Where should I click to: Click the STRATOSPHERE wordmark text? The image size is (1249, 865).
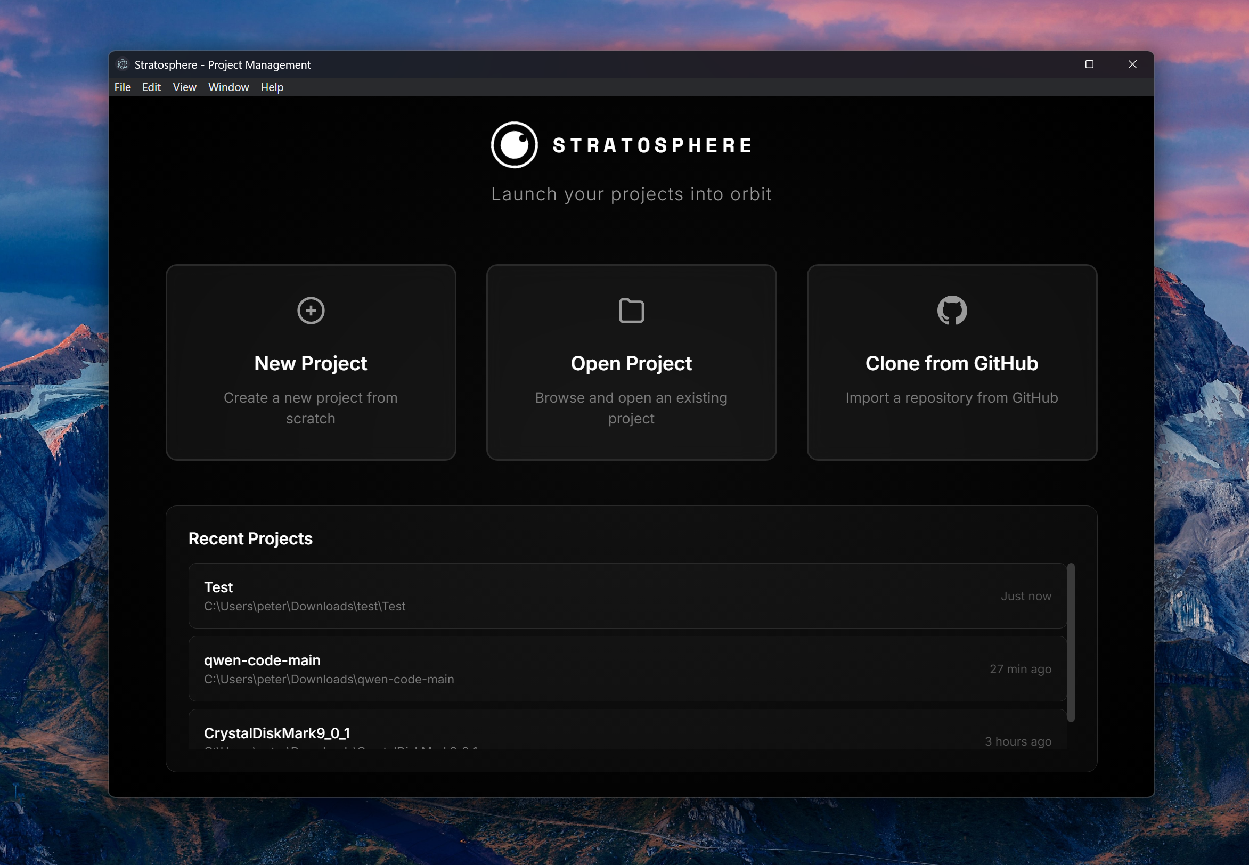pyautogui.click(x=652, y=145)
